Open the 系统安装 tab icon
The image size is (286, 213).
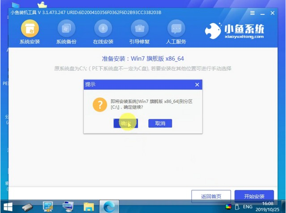coord(30,29)
